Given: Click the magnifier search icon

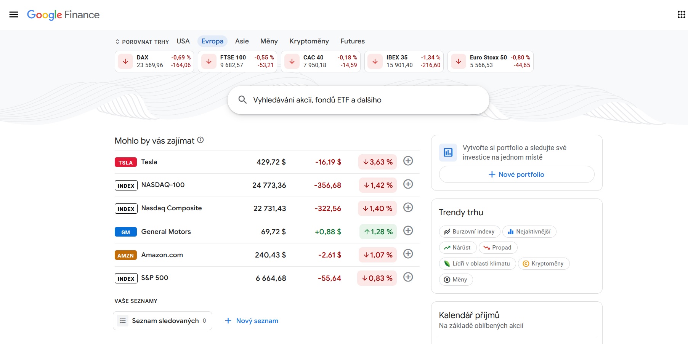Looking at the screenshot, I should (242, 100).
